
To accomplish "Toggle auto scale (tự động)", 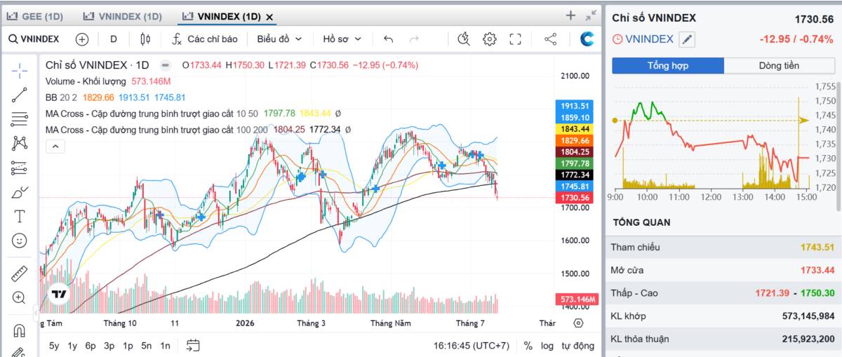I will [x=577, y=346].
